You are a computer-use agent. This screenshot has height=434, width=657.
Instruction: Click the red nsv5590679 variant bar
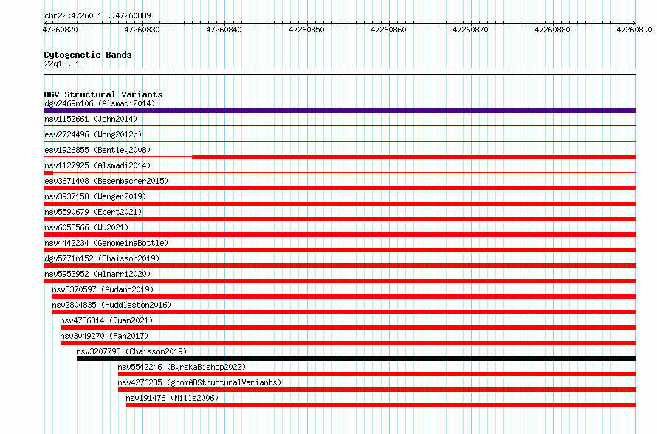[x=340, y=219]
